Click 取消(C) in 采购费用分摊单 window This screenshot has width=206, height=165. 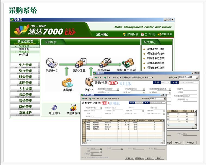click(x=160, y=158)
